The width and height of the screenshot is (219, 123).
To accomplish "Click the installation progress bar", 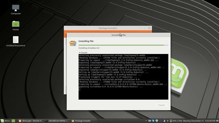I will pos(123,45).
